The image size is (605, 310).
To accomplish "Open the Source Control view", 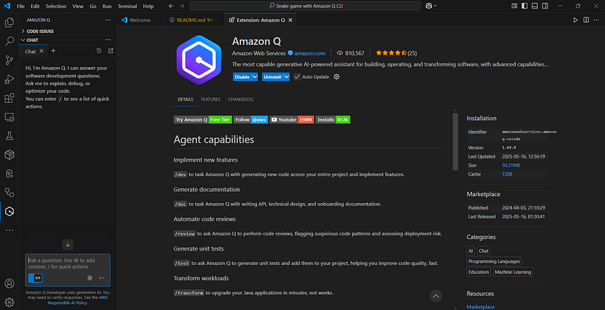I will click(x=9, y=60).
